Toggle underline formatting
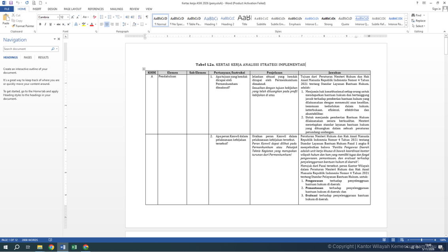Viewport: 448px width, 252px height. tap(50, 24)
